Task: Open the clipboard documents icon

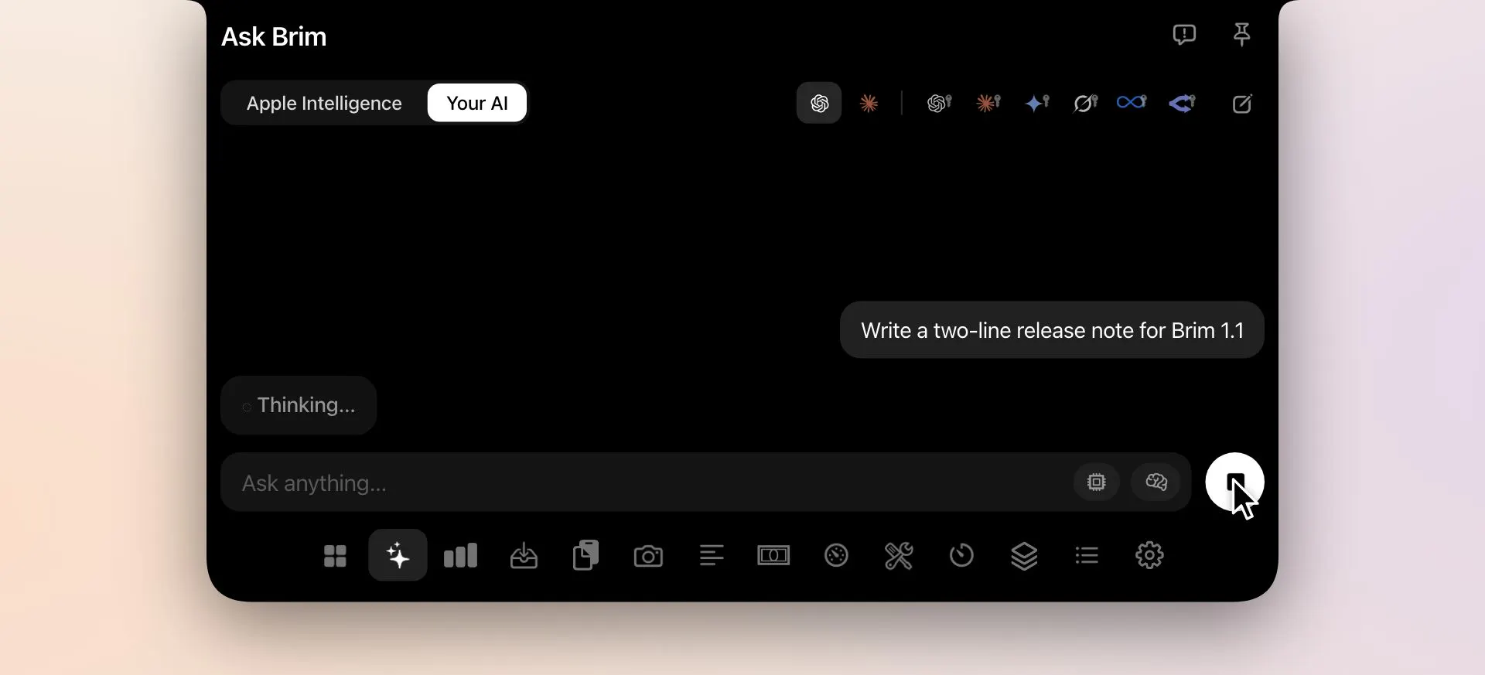Action: pyautogui.click(x=586, y=554)
